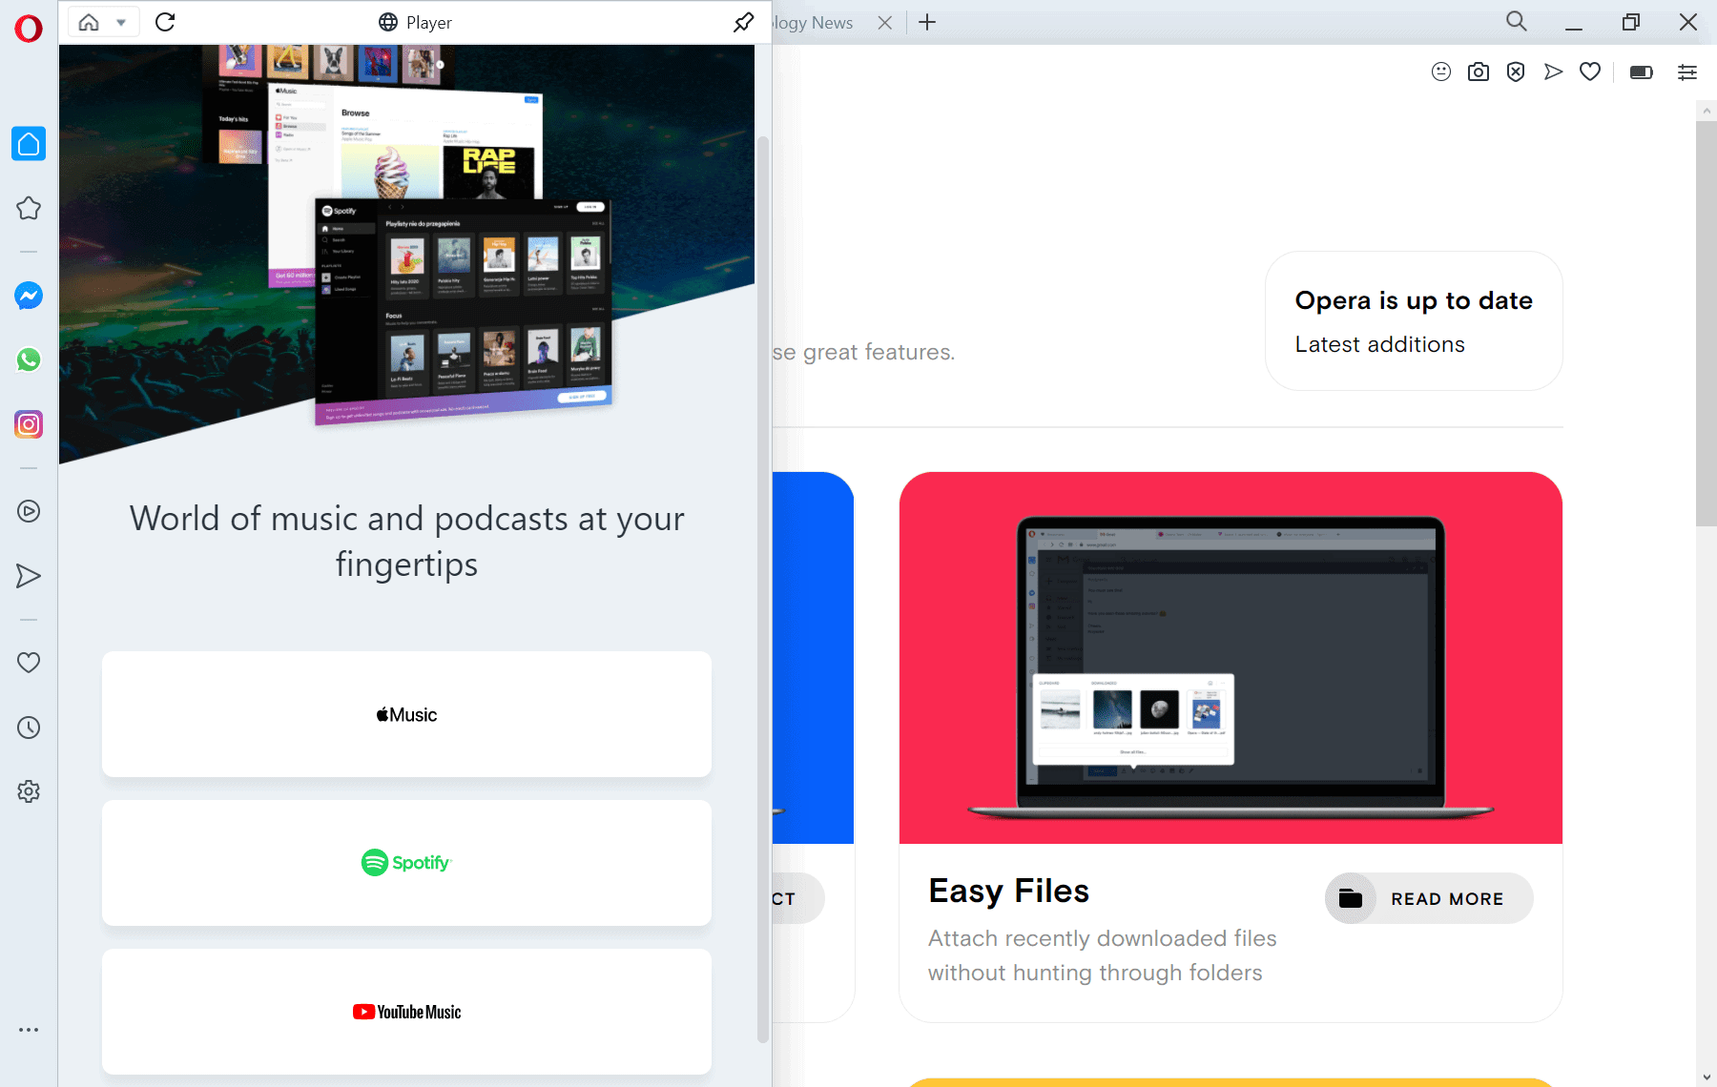Open the ad blocker shield panel

1516,72
